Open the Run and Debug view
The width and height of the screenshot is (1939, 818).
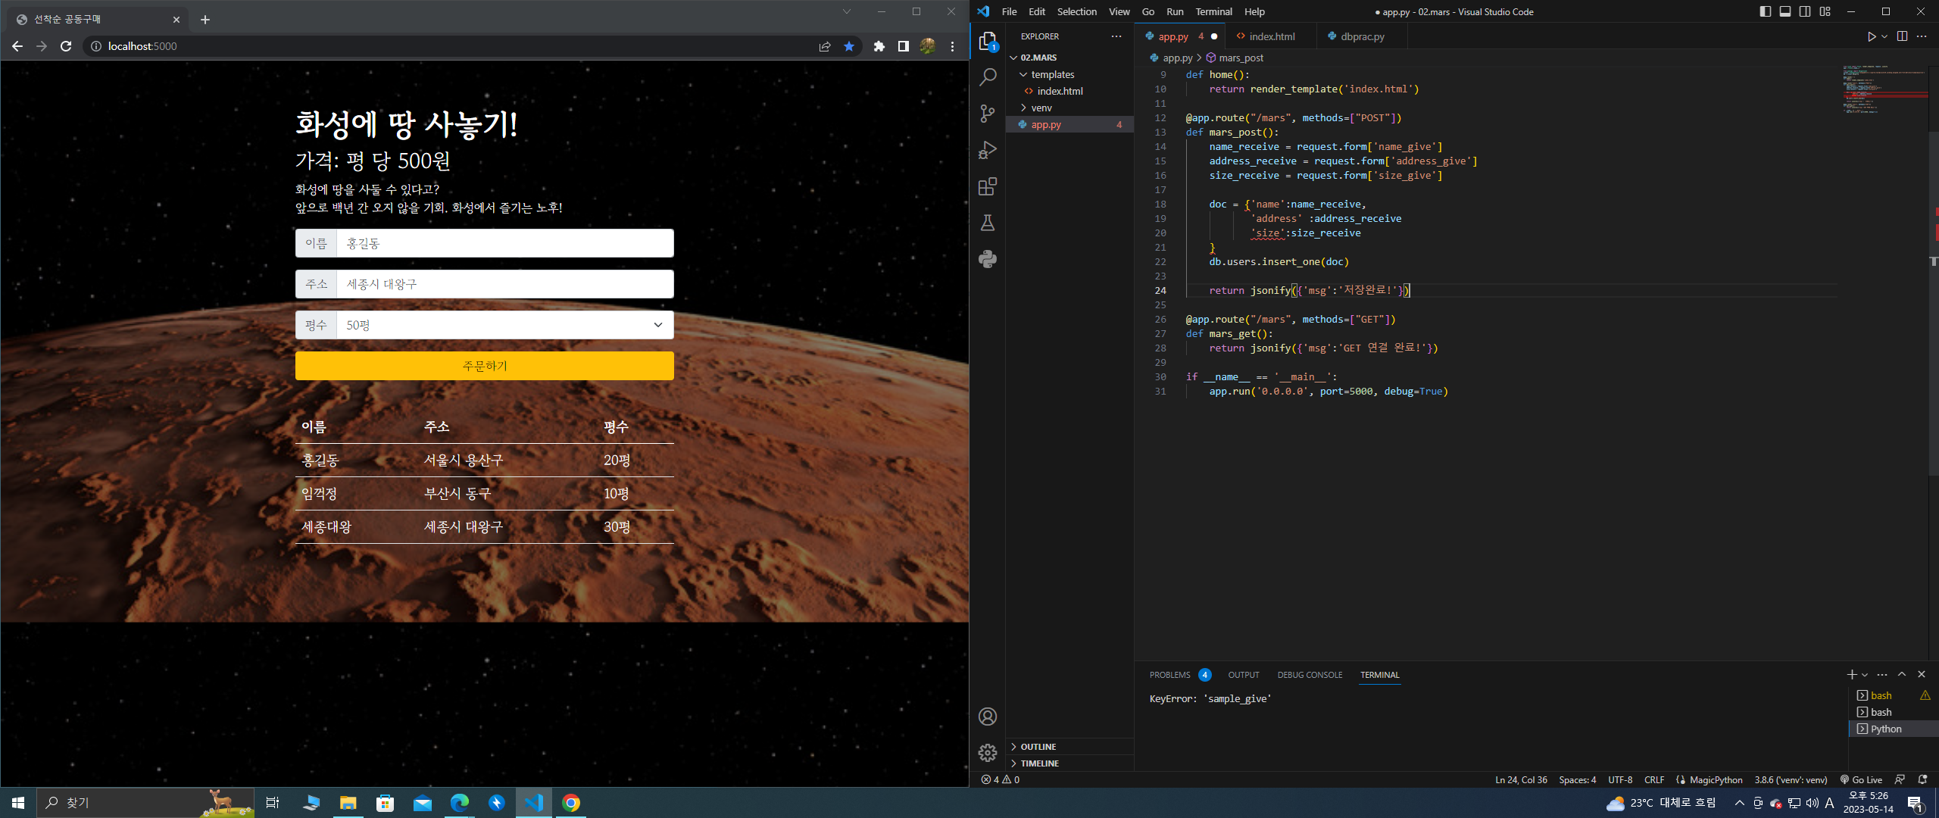coord(988,150)
